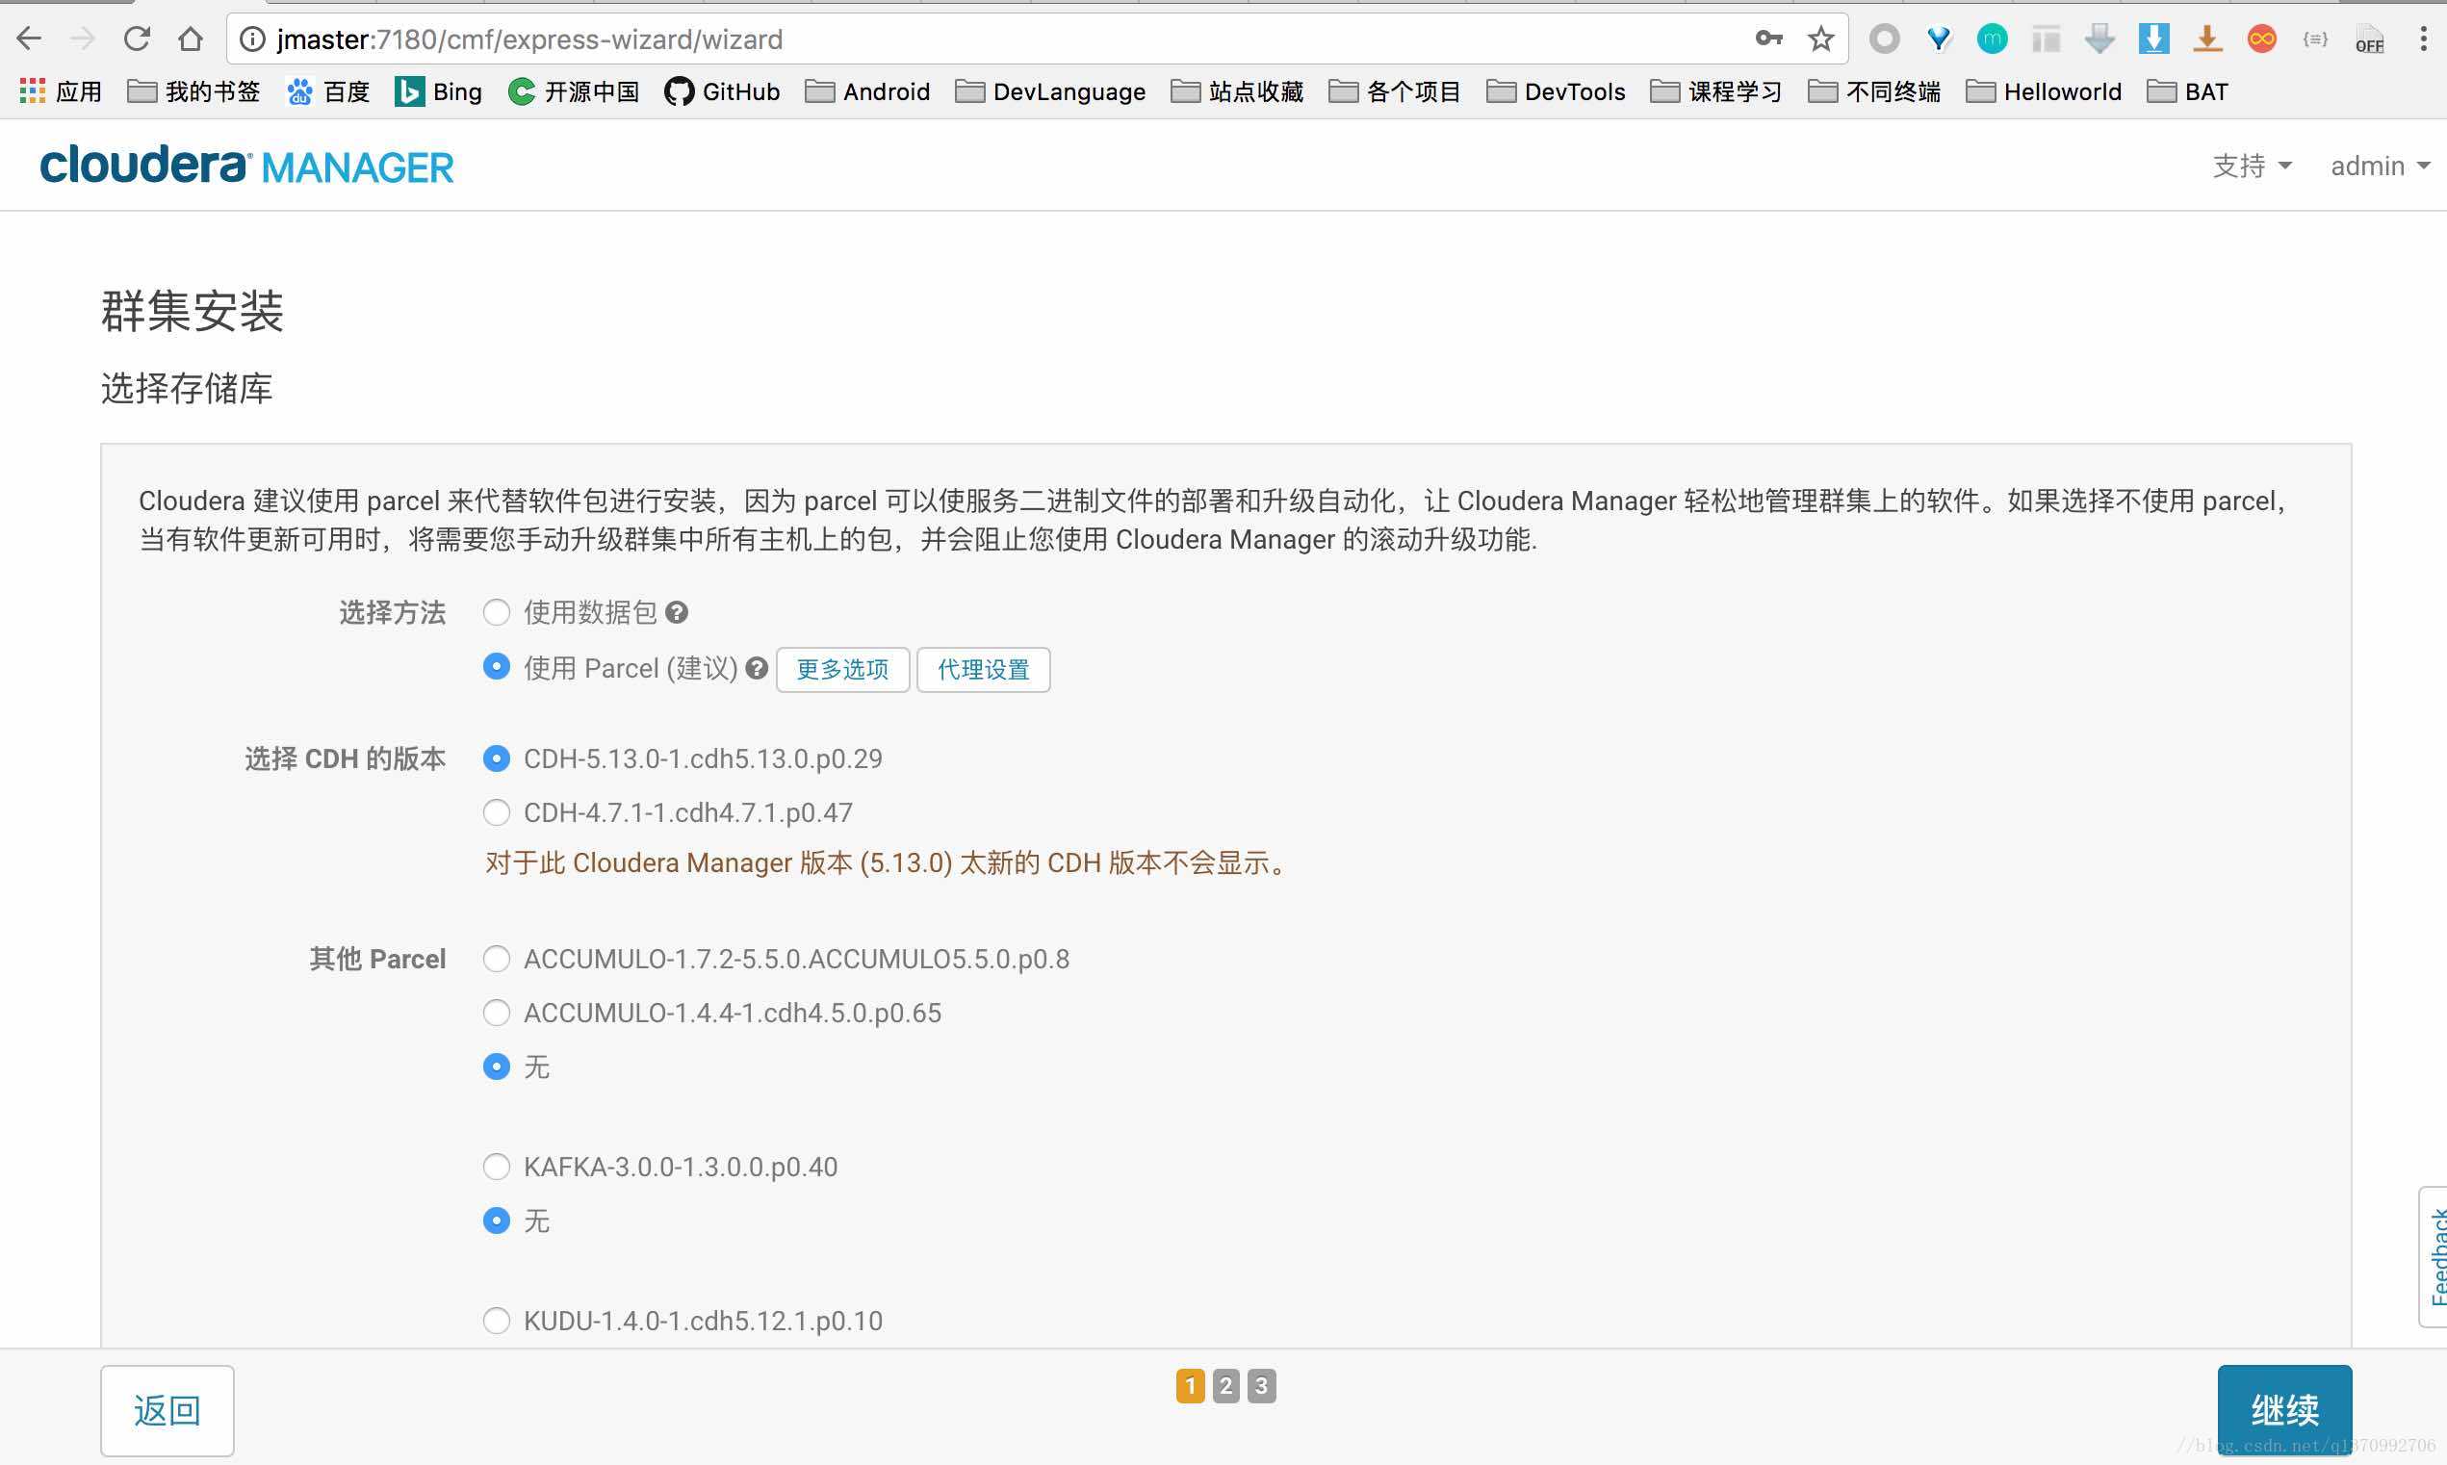Open the 站点收藏 bookmark folder
2447x1465 pixels.
pyautogui.click(x=1237, y=91)
